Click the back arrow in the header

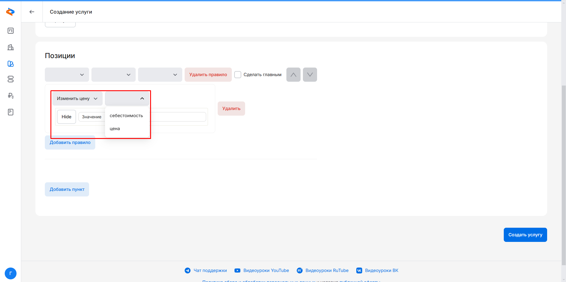click(x=32, y=12)
